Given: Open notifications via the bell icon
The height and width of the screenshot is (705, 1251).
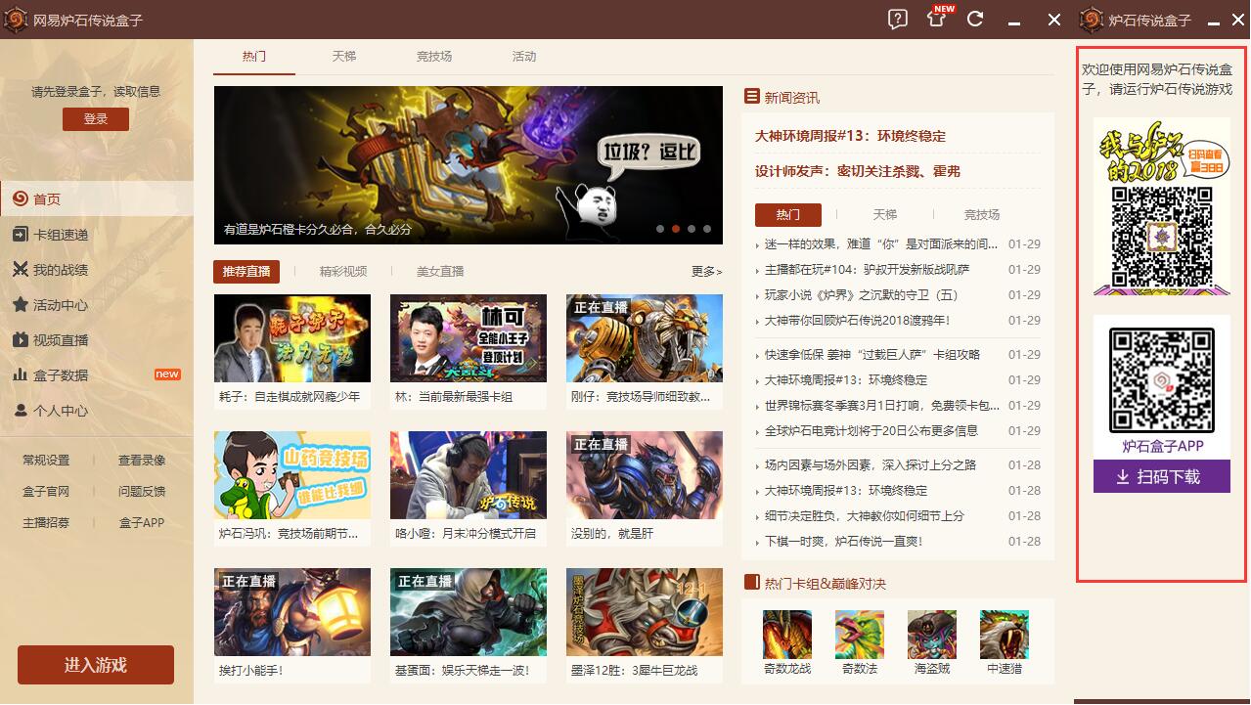Looking at the screenshot, I should pos(935,19).
